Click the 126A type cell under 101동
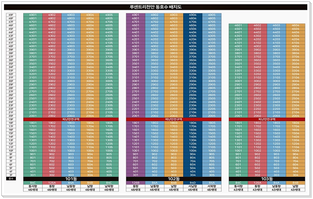 (52, 183)
